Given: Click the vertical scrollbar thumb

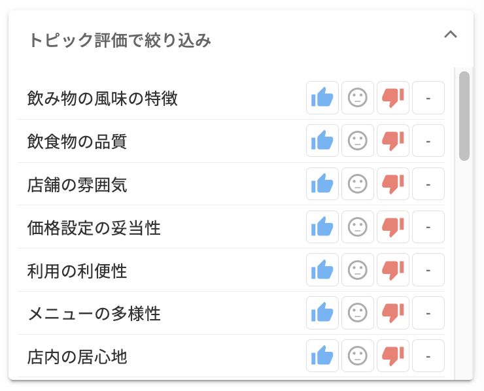Looking at the screenshot, I should (464, 116).
